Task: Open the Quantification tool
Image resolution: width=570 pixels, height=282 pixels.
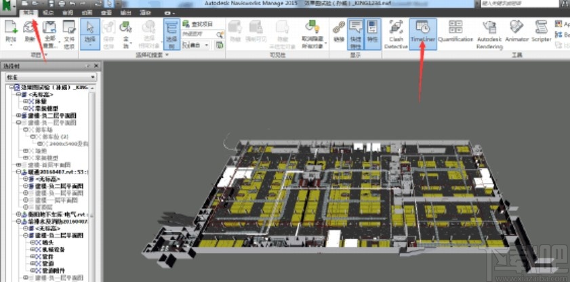Action: click(455, 32)
